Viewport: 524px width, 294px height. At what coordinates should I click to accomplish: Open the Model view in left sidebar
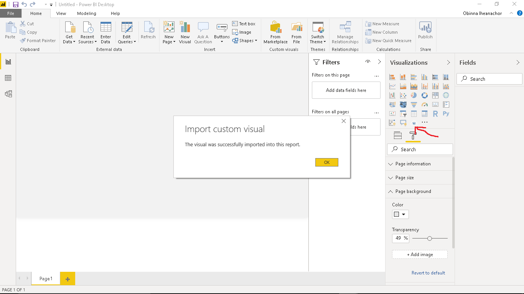click(x=8, y=94)
